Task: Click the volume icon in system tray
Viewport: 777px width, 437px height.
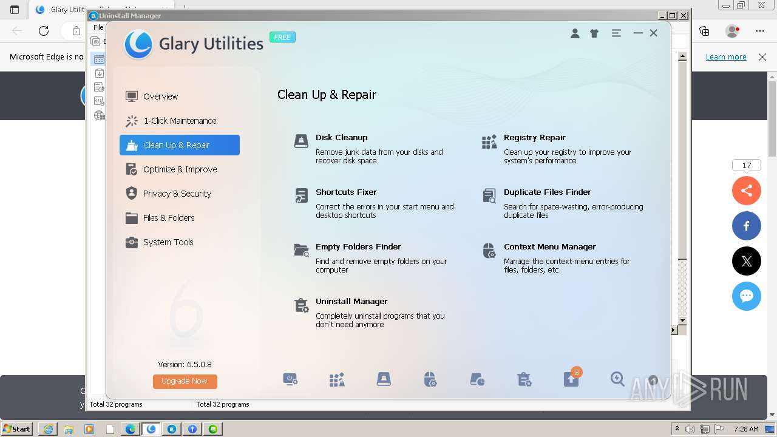Action: point(690,429)
